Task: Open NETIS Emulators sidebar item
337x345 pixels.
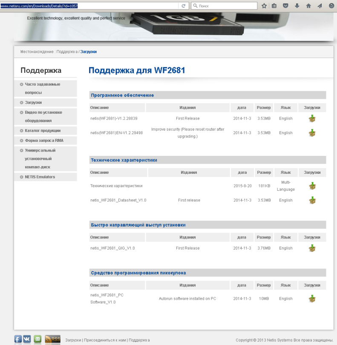Action: point(46,177)
